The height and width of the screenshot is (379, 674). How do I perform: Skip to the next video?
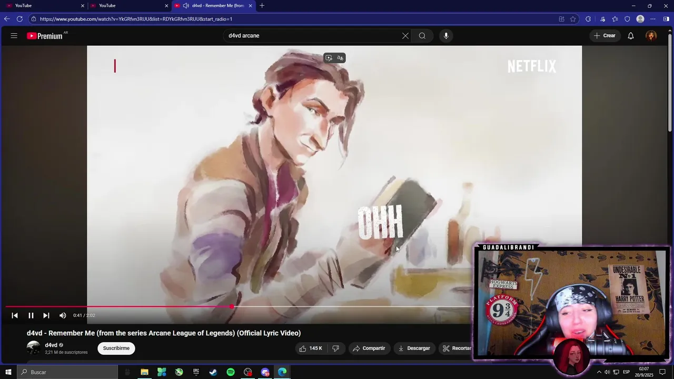pos(46,315)
